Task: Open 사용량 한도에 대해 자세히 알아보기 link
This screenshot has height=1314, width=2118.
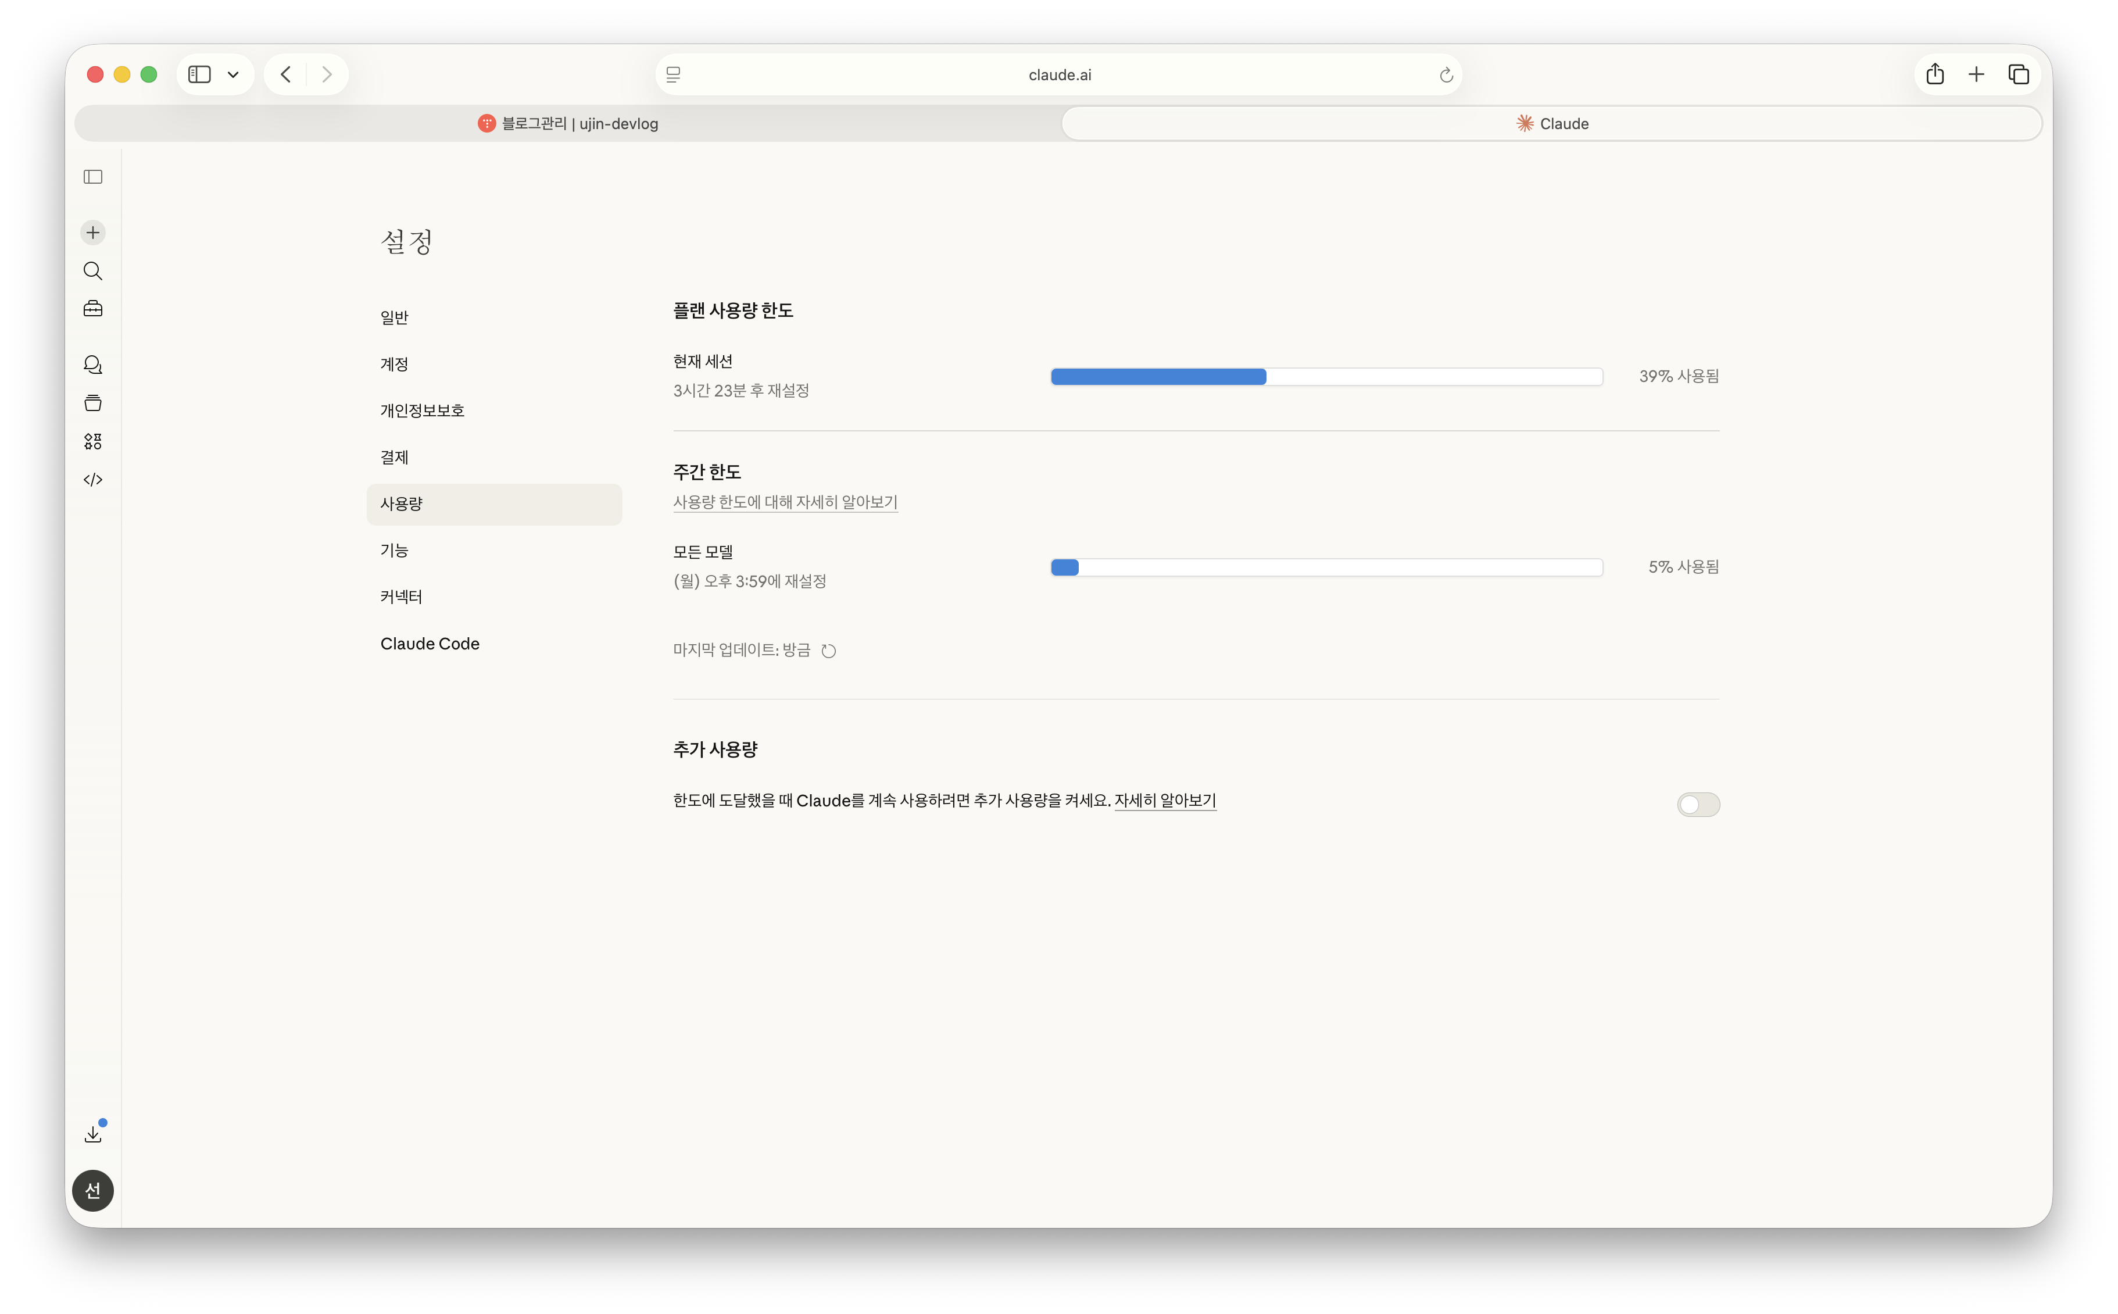Action: 785,502
